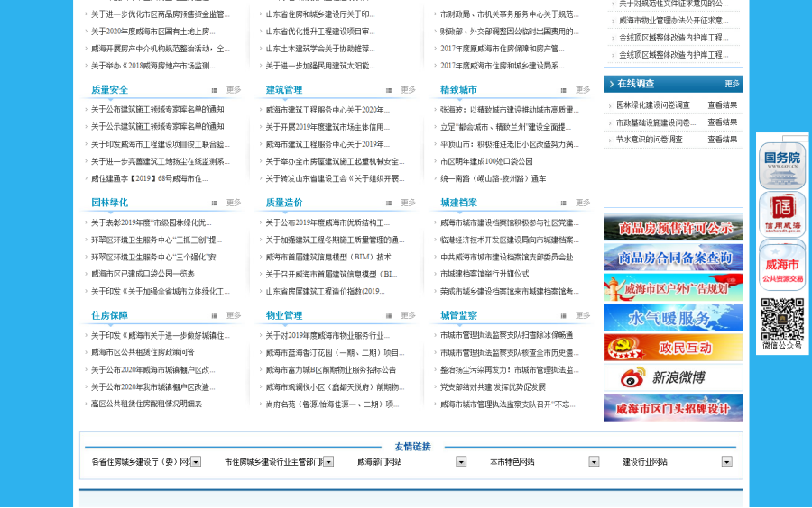812x508 pixels.
Task: Expand the 威海部门网站 dropdown
Action: tap(461, 461)
